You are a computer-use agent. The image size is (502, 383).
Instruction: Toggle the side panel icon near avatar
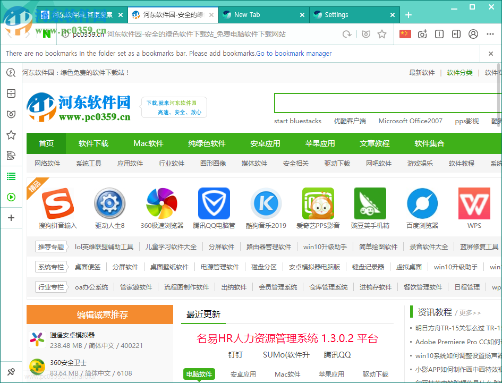pos(456,33)
